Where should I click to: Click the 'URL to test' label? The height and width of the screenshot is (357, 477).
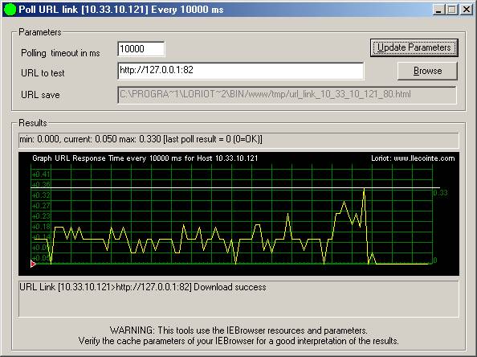tap(43, 73)
